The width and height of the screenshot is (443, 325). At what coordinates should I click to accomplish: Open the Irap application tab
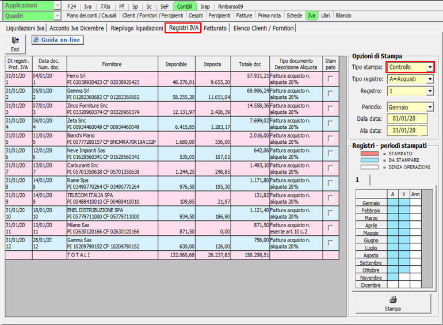(x=205, y=6)
